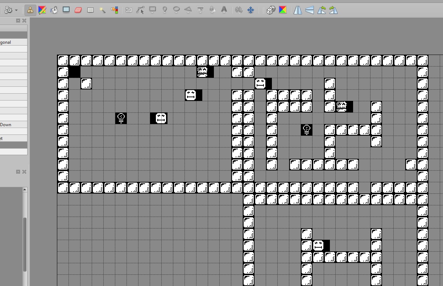443x286 pixels.
Task: Toggle Random Mode dice button
Action: [x=271, y=10]
